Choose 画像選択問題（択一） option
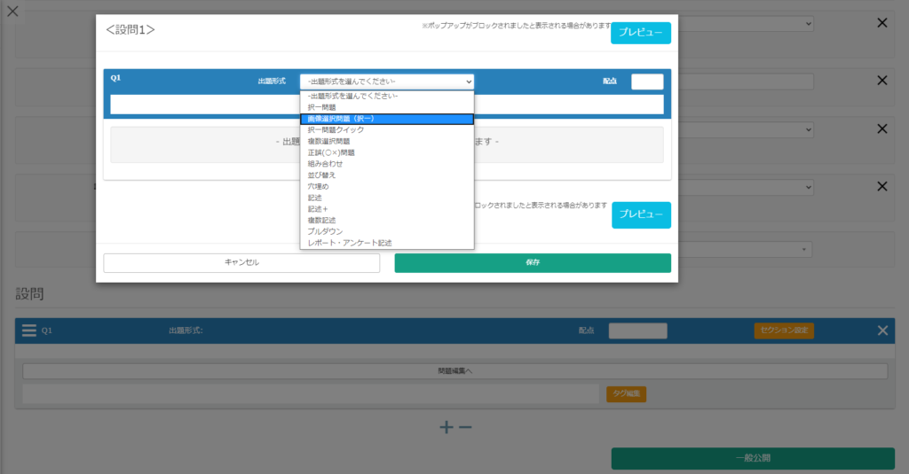 click(x=387, y=119)
